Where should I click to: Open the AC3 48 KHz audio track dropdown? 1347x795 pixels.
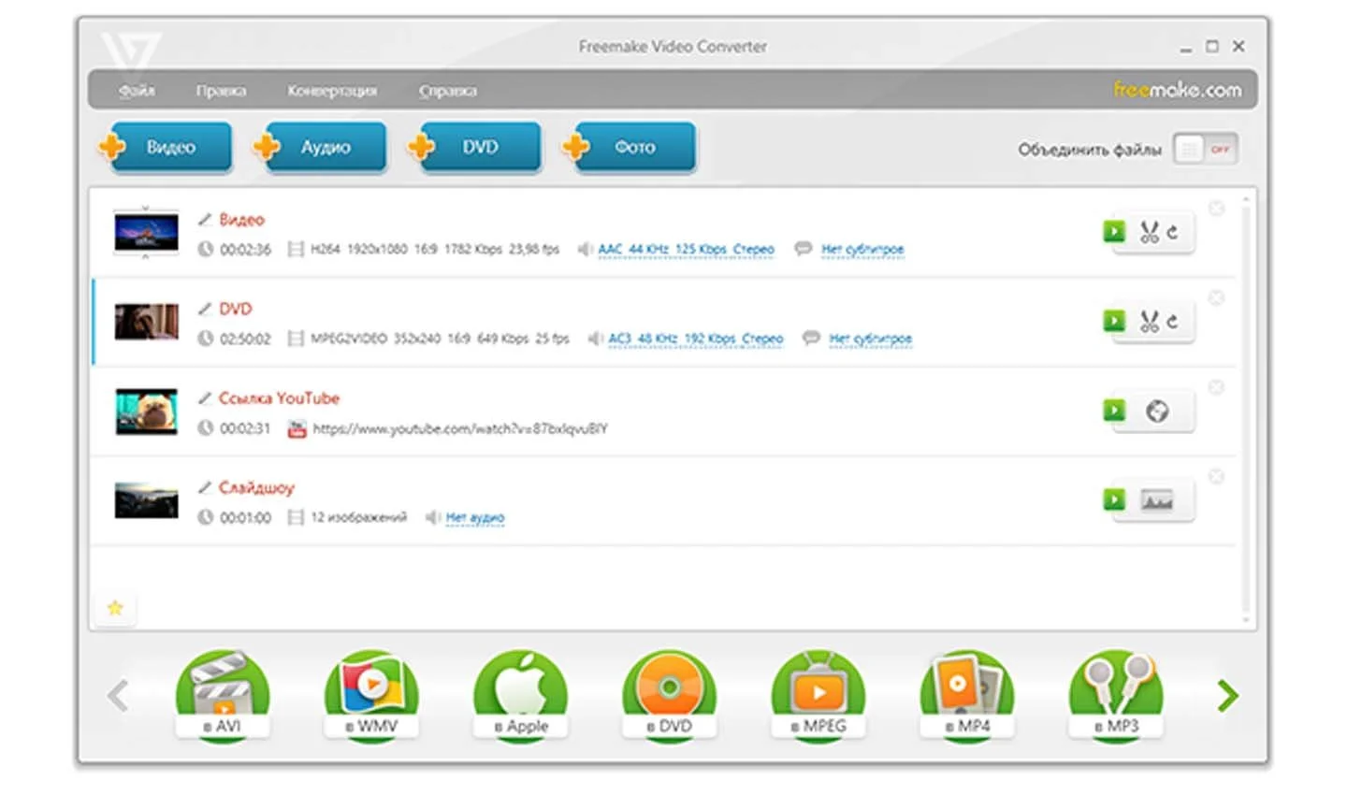(x=695, y=339)
